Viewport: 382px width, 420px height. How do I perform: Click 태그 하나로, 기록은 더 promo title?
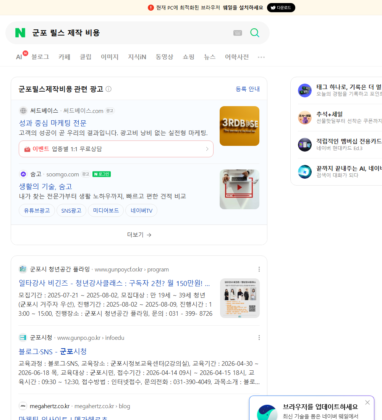coord(349,87)
